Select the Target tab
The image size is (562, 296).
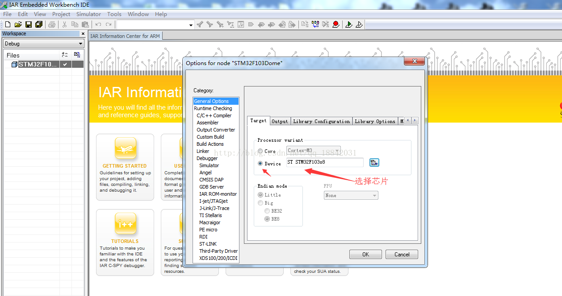click(258, 120)
